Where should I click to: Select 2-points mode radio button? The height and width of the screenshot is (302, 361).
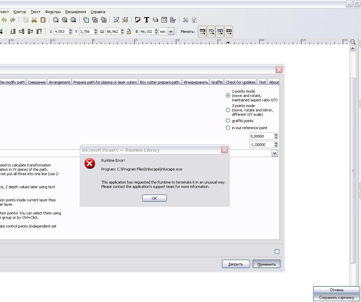pos(228,96)
